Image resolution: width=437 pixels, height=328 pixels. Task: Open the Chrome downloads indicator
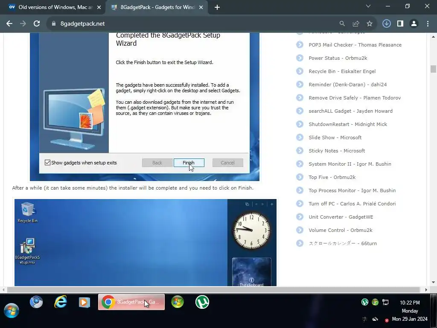386,24
